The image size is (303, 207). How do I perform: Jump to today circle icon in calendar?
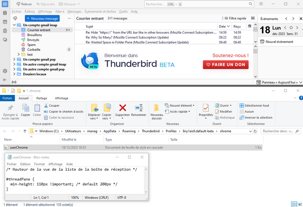[x=291, y=28]
